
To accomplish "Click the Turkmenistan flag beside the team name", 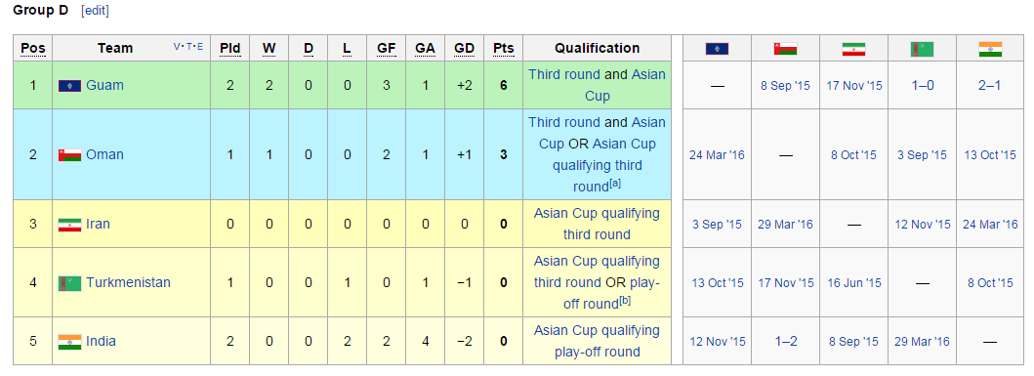I will (70, 283).
